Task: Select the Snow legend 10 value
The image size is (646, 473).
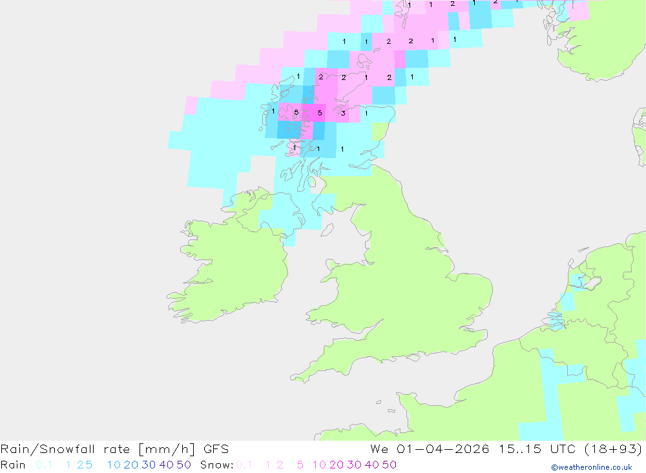Action: pos(319,465)
